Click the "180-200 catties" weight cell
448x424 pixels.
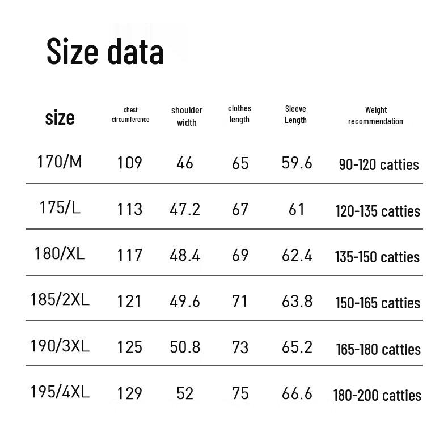377,396
